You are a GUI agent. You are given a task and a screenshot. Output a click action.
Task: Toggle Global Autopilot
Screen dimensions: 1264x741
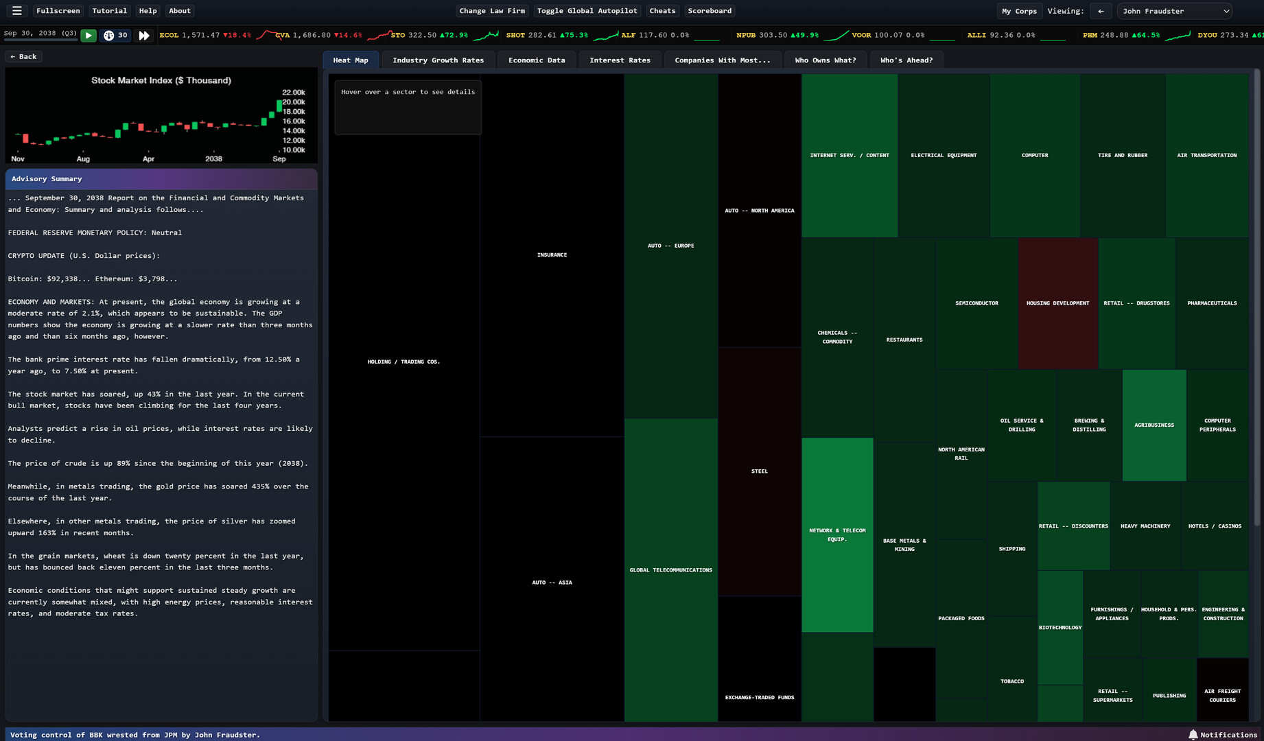point(587,11)
